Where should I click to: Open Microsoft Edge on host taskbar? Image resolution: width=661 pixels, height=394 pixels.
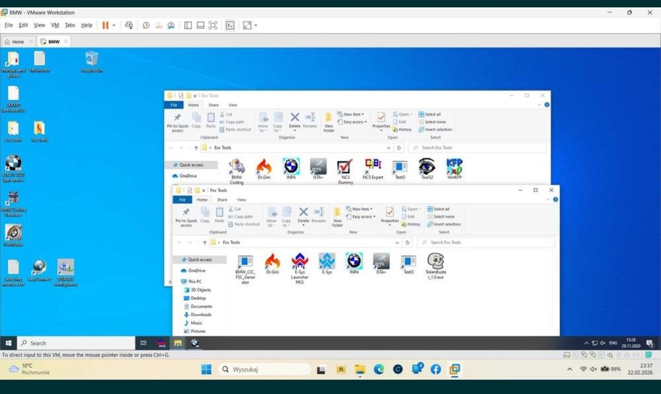pos(379,370)
